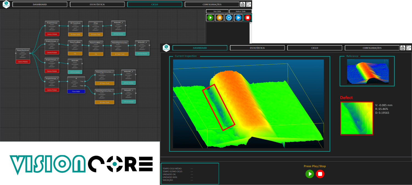Select the AcquireImage node
412x185 pixels.
click(x=52, y=29)
